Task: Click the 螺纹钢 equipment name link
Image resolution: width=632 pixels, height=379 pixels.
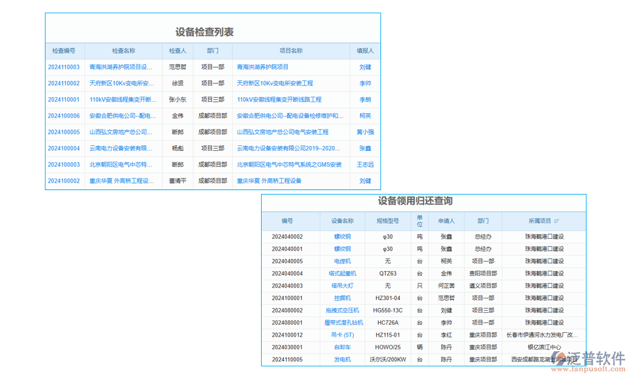Action: pyautogui.click(x=342, y=236)
